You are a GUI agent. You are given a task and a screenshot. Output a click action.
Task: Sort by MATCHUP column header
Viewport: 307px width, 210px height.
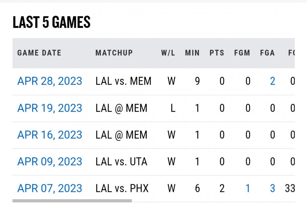114,53
